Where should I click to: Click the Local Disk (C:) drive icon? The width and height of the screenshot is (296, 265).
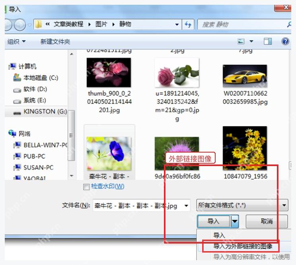(17, 77)
